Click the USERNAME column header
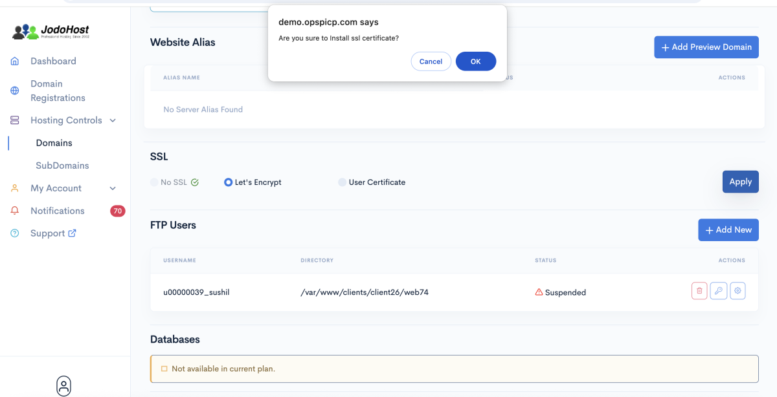This screenshot has width=777, height=397. tap(179, 261)
